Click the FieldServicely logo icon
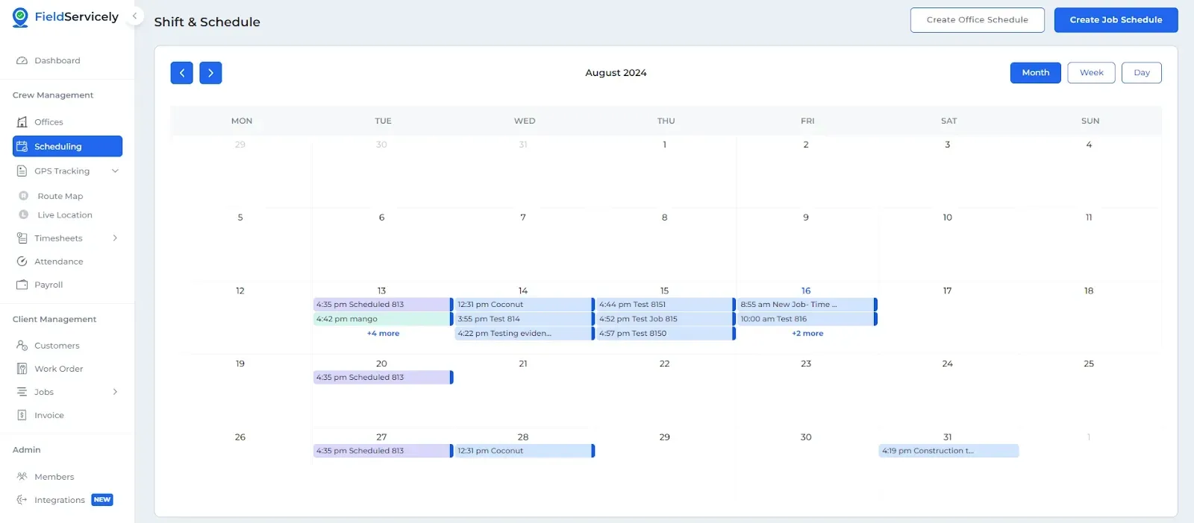 tap(20, 17)
